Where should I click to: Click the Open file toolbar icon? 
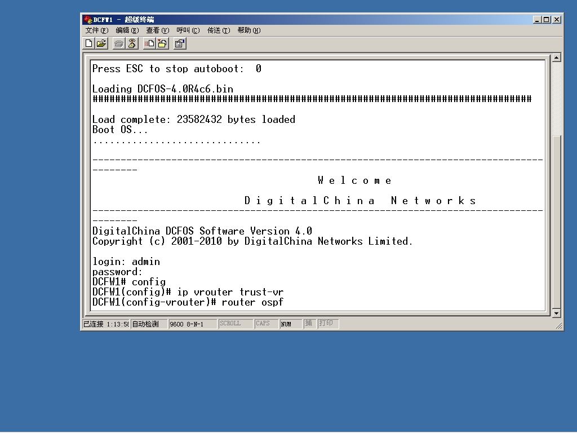[101, 43]
